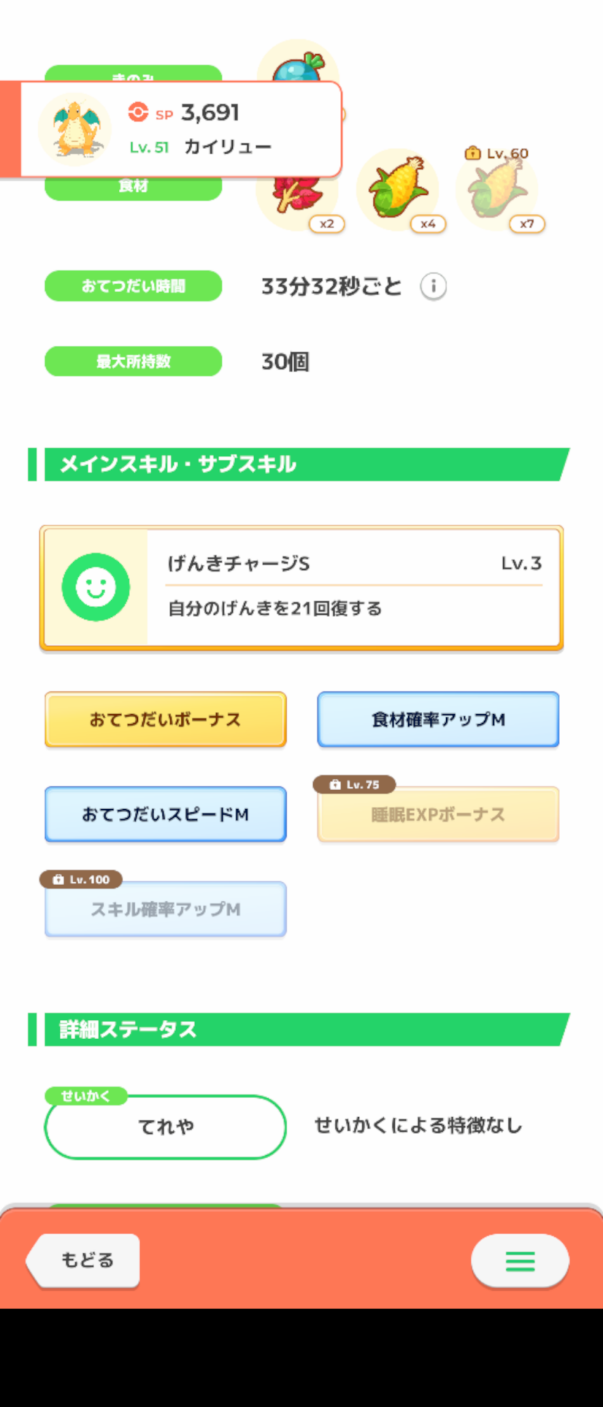
Task: Tap the locked 睡眠EXPボーナス sub skill
Action: [x=438, y=814]
